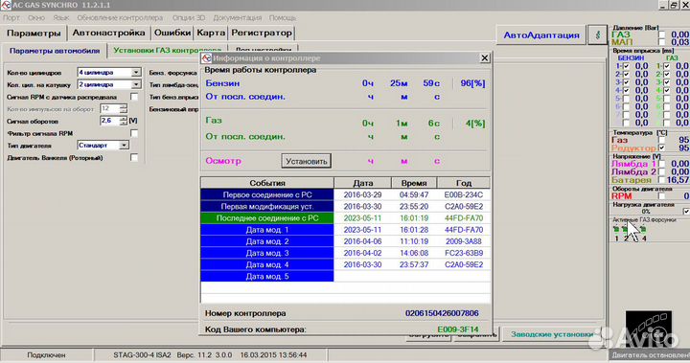Select the Последнее соединение с PC event row

pos(345,217)
